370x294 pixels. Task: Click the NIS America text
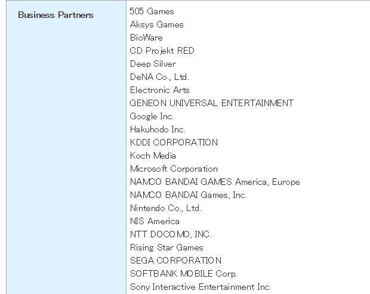pos(155,221)
